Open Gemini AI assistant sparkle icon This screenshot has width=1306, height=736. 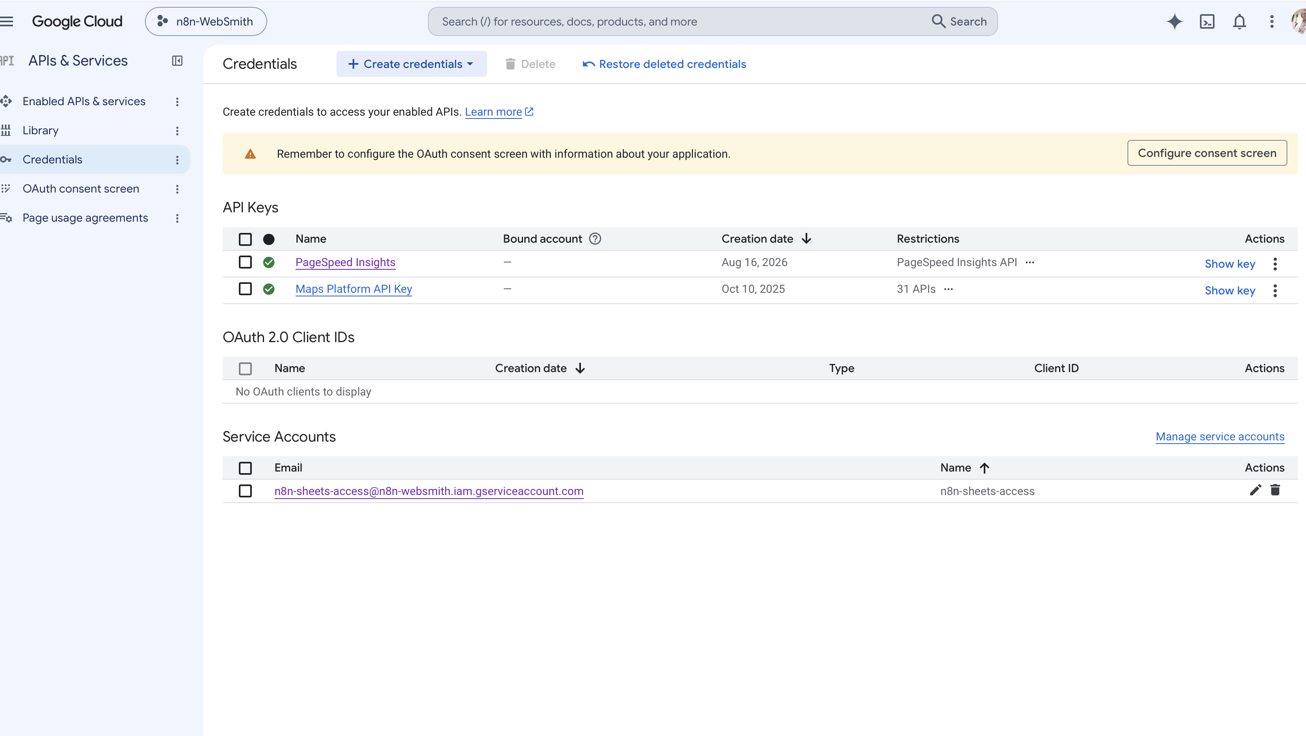pyautogui.click(x=1174, y=21)
